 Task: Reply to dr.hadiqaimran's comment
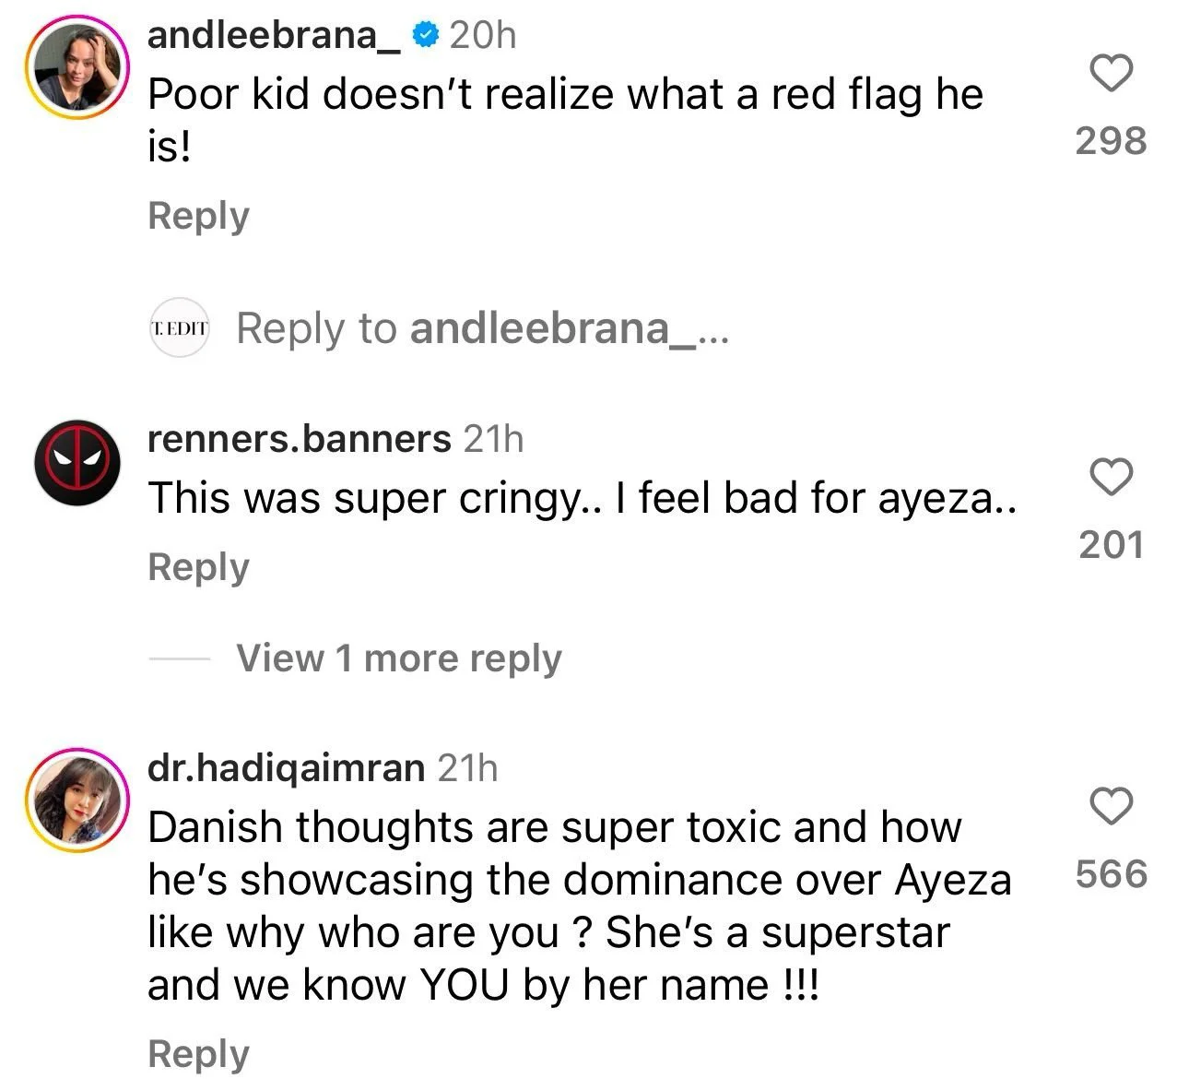point(198,1054)
